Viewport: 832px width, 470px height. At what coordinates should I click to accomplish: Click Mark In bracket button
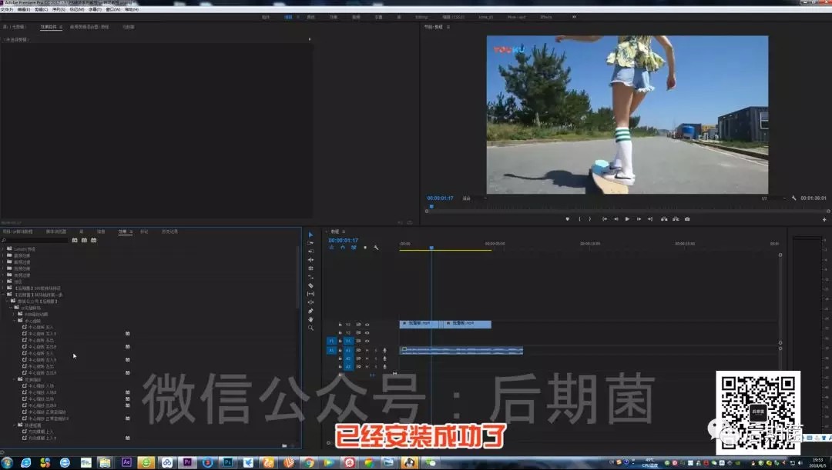click(579, 218)
